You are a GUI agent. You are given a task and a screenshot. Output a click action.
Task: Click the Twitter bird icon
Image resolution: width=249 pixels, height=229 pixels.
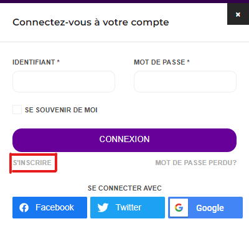click(x=103, y=207)
